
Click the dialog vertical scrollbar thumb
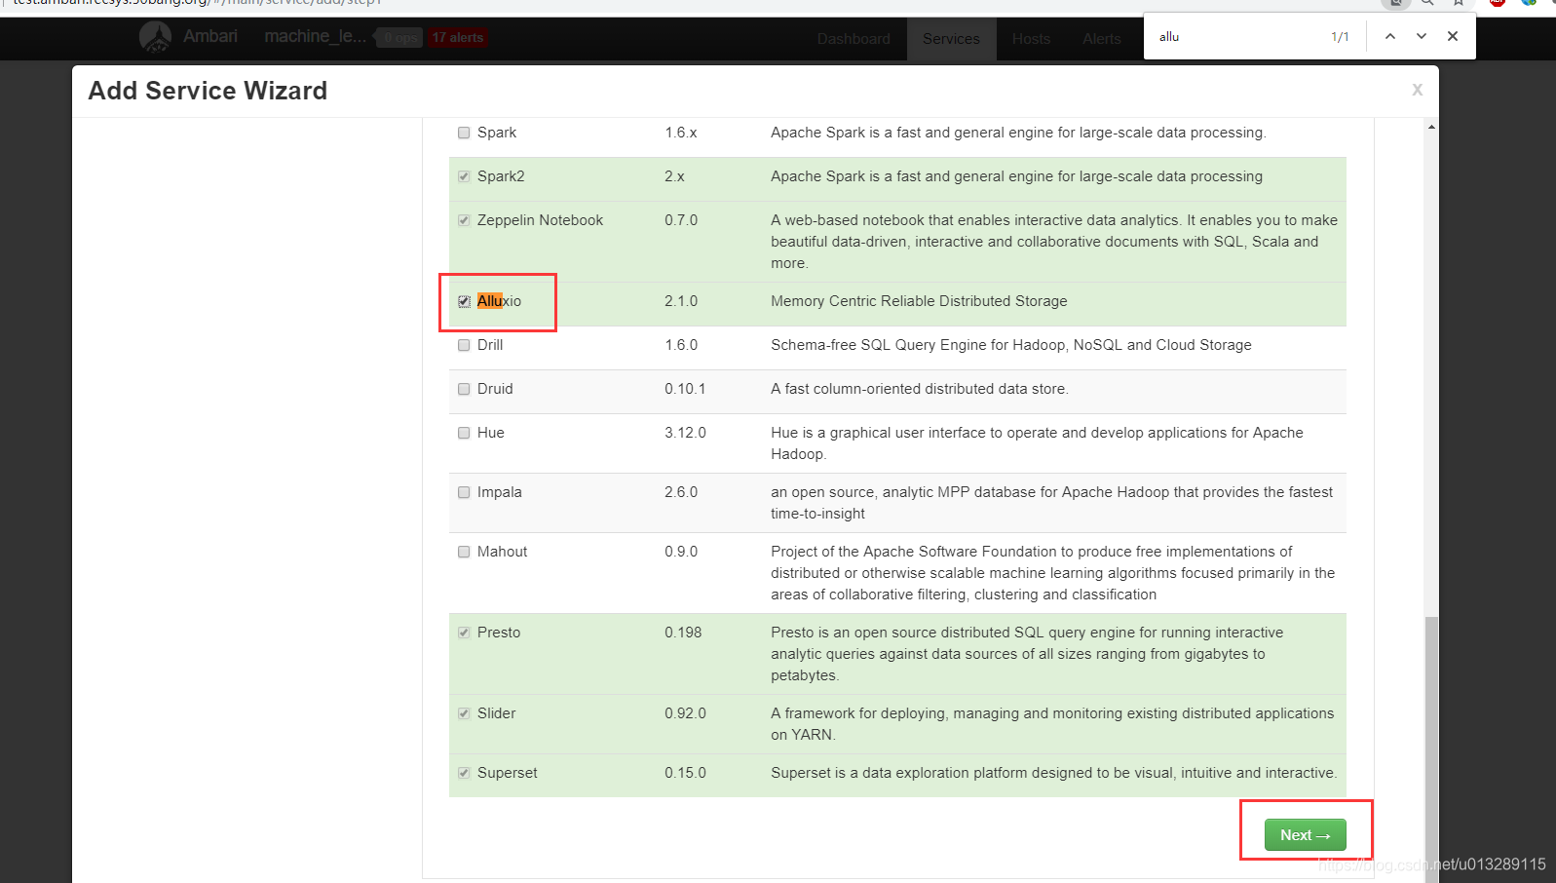tap(1431, 749)
